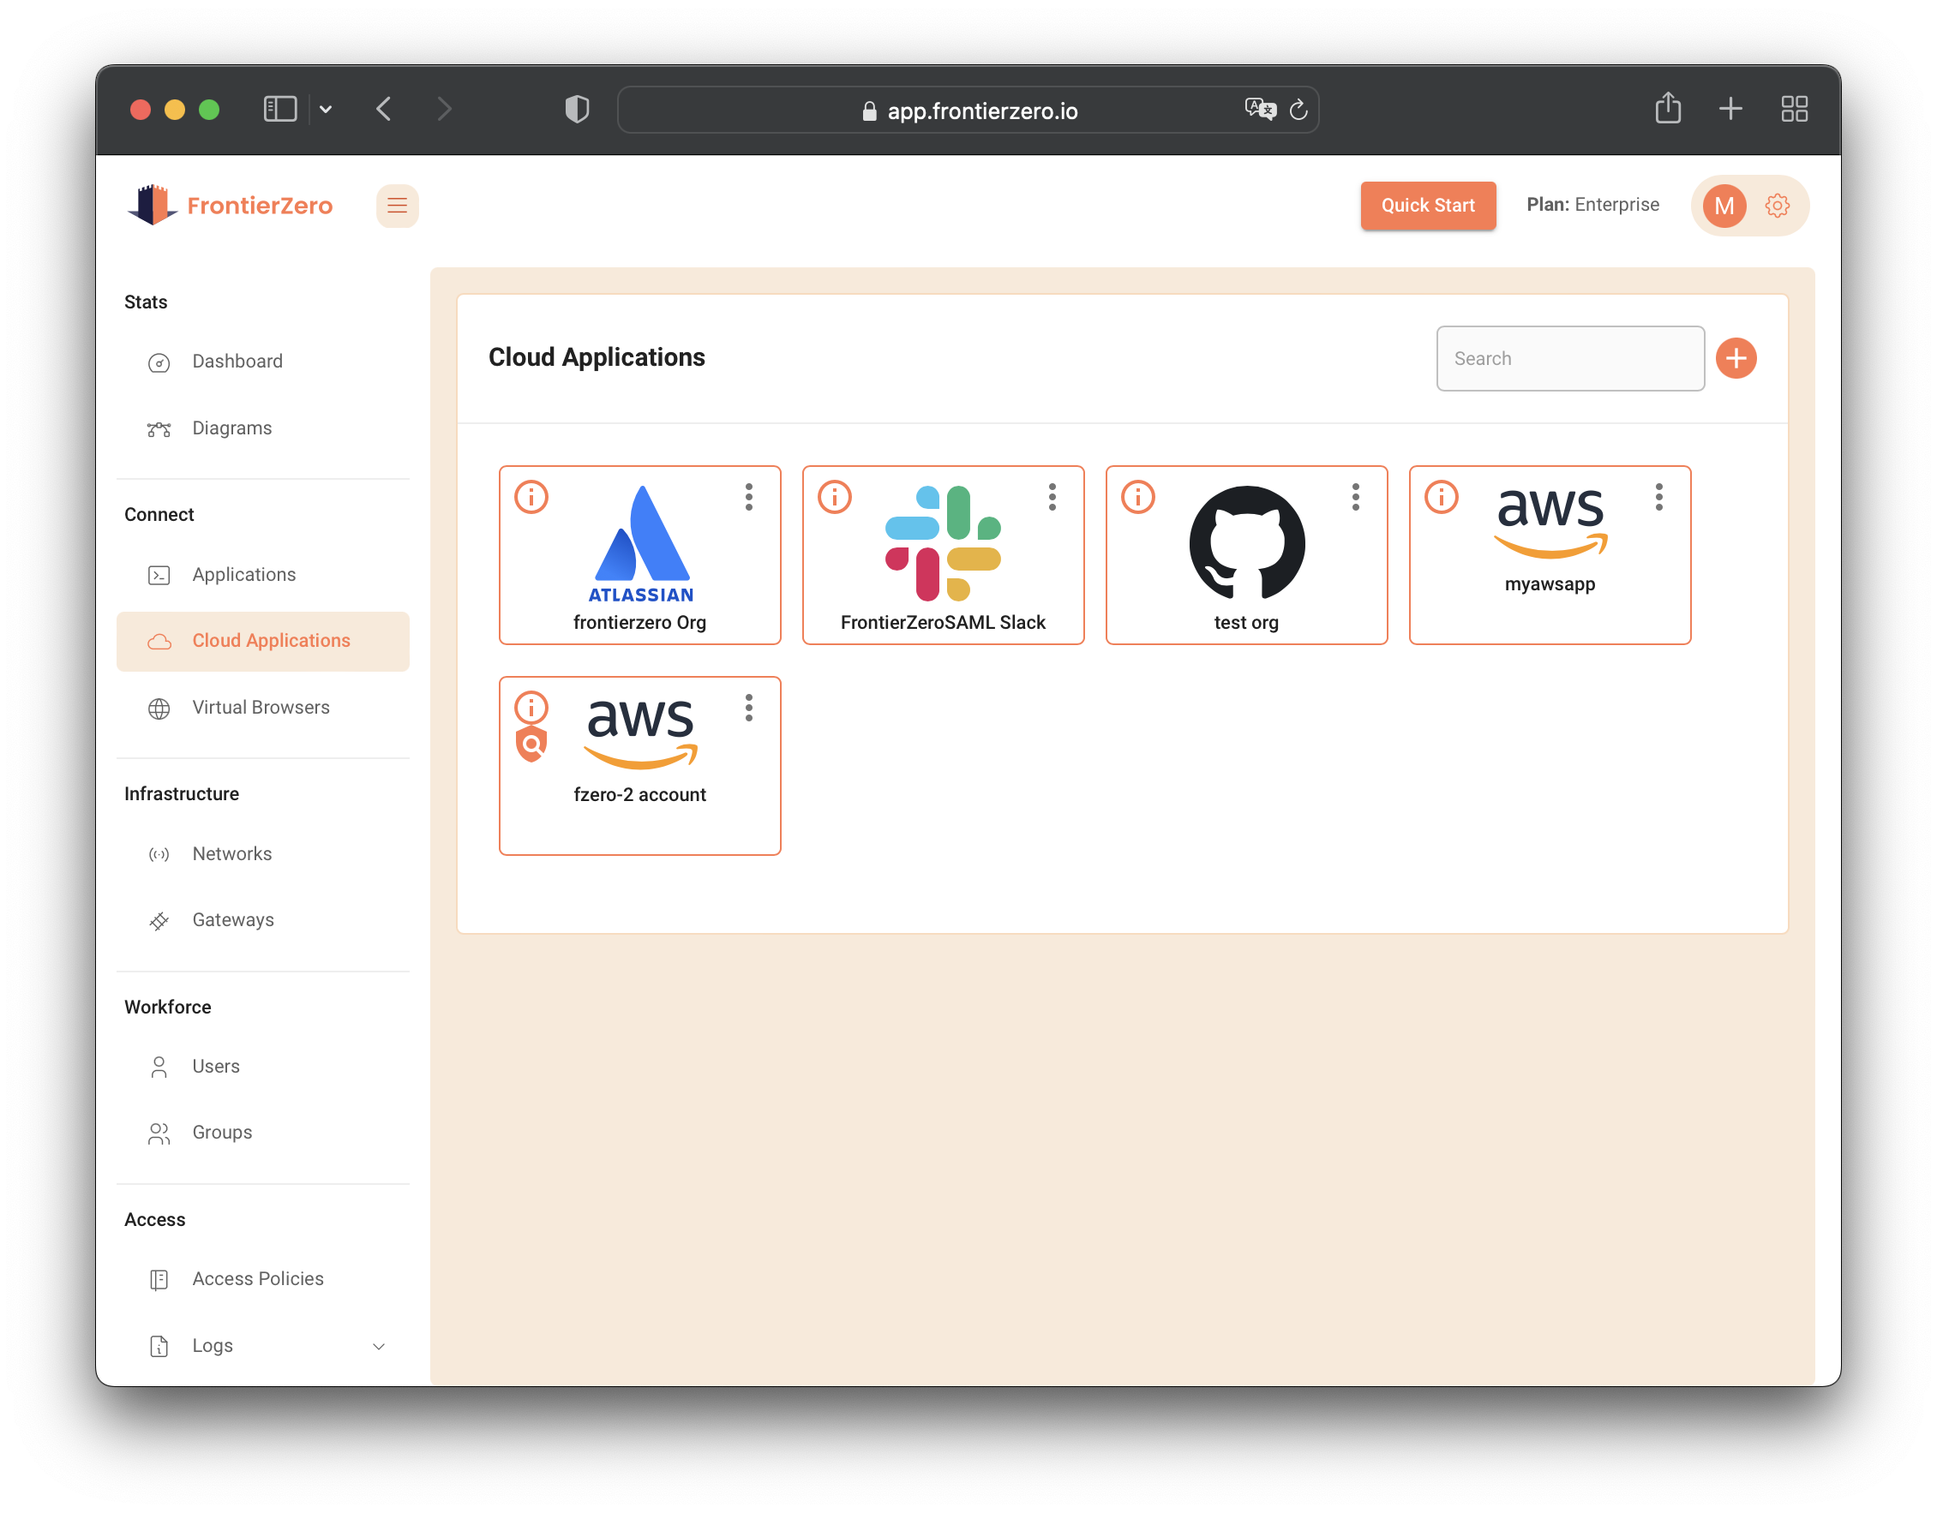Image resolution: width=1937 pixels, height=1513 pixels.
Task: Reload the page in Safari
Action: 1298,110
